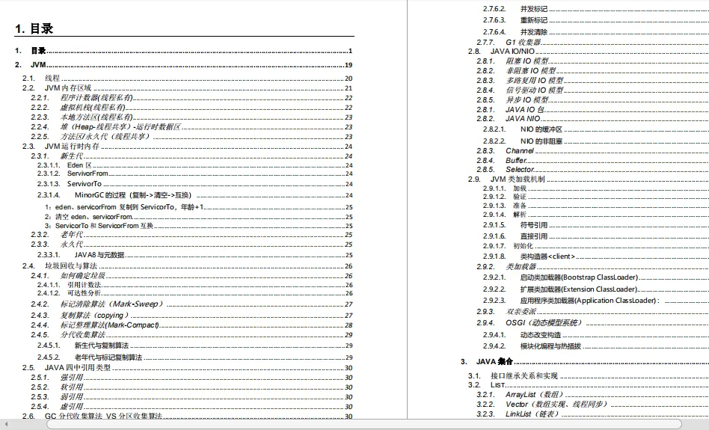Go to section '2.5. JAVA 四中引用类型'
Screen dimensions: 709x430
[x=187, y=368]
